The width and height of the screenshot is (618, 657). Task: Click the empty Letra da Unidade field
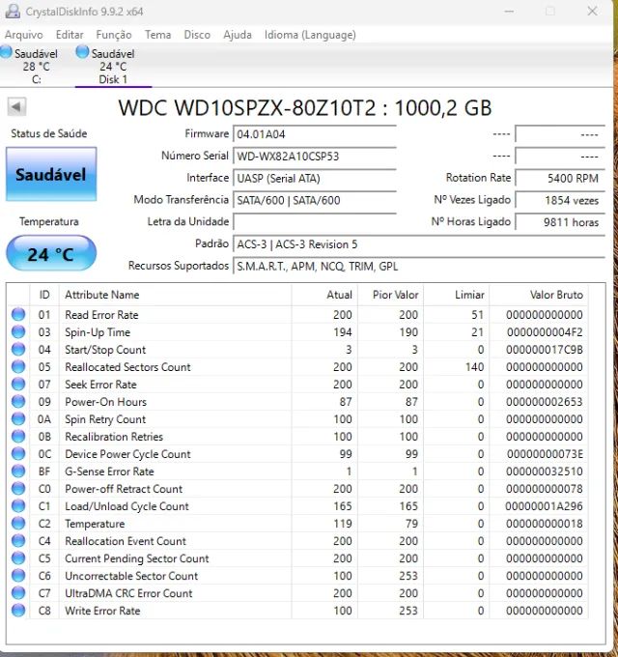point(315,222)
